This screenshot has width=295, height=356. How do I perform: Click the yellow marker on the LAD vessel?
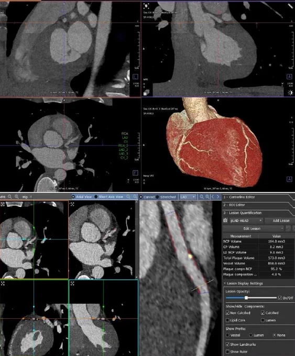coord(190,257)
